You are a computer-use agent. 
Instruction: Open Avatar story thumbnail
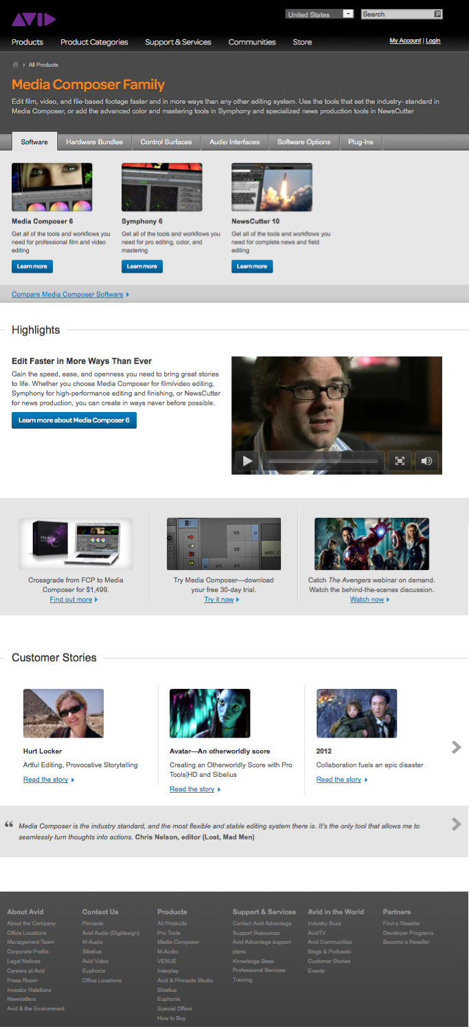210,713
